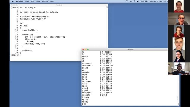Click the "forkexec" row in the listing
190x107 pixels.
point(97,81)
